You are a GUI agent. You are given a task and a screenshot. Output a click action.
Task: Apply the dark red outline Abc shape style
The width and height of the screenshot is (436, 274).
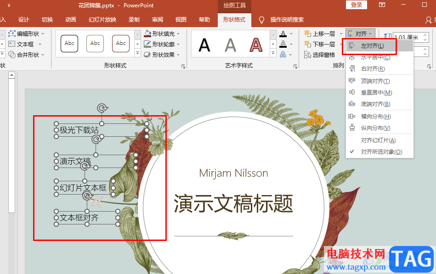coord(121,43)
